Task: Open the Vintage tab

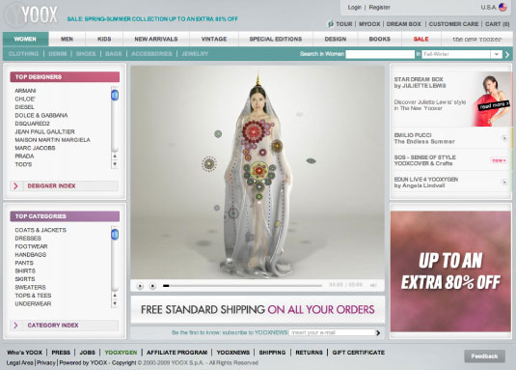Action: (x=214, y=39)
